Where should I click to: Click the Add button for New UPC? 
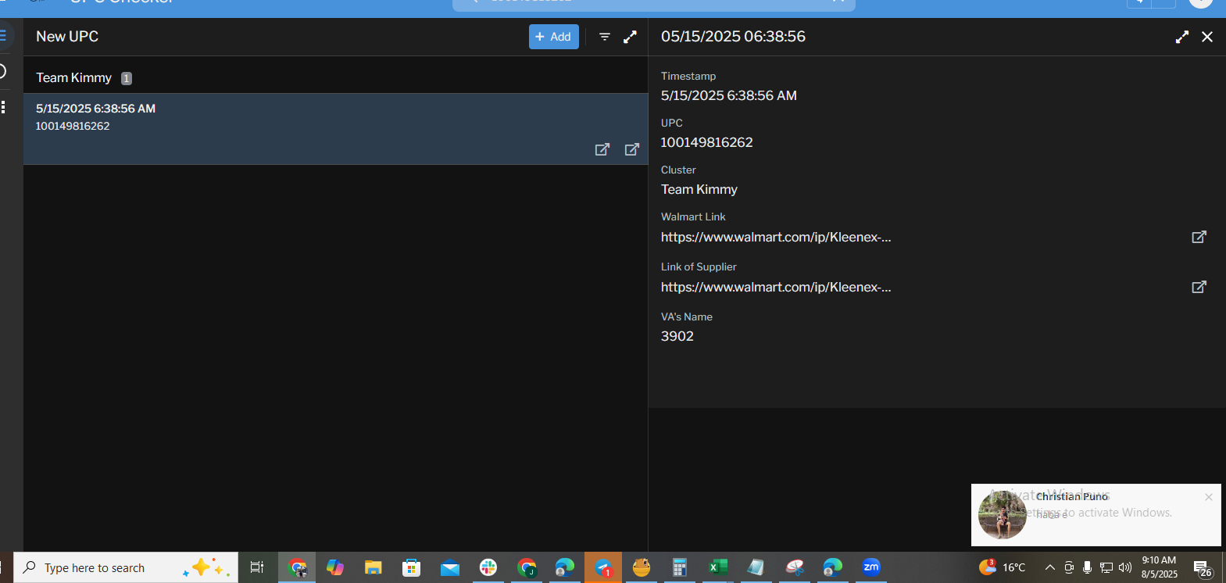553,37
